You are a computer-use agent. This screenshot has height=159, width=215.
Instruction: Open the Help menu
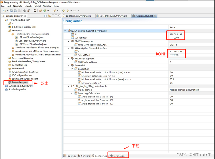click(x=56, y=6)
